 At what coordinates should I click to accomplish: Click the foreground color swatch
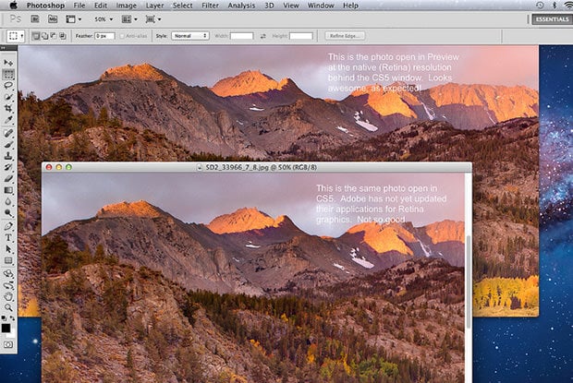(x=6, y=328)
